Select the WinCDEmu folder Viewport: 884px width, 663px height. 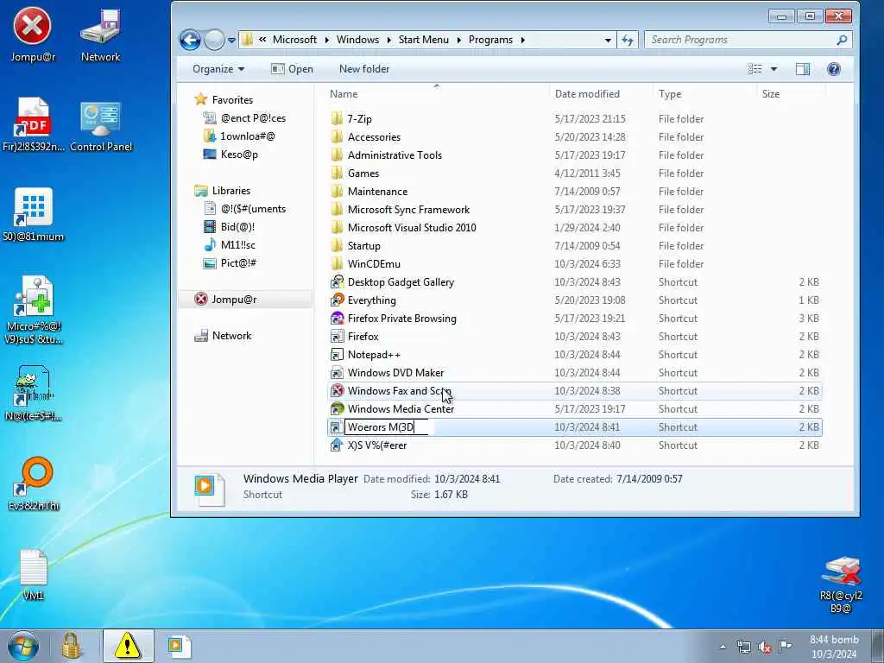coord(374,264)
